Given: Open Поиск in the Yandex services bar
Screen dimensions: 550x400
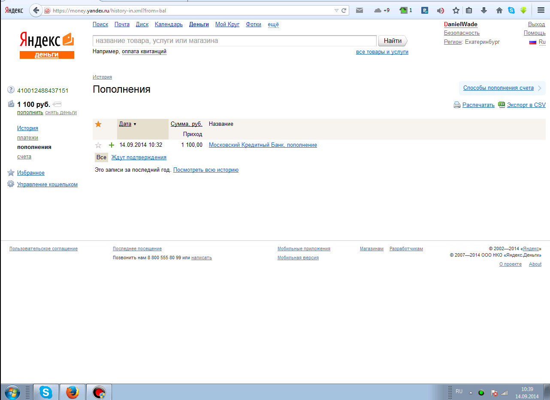Looking at the screenshot, I should (100, 24).
